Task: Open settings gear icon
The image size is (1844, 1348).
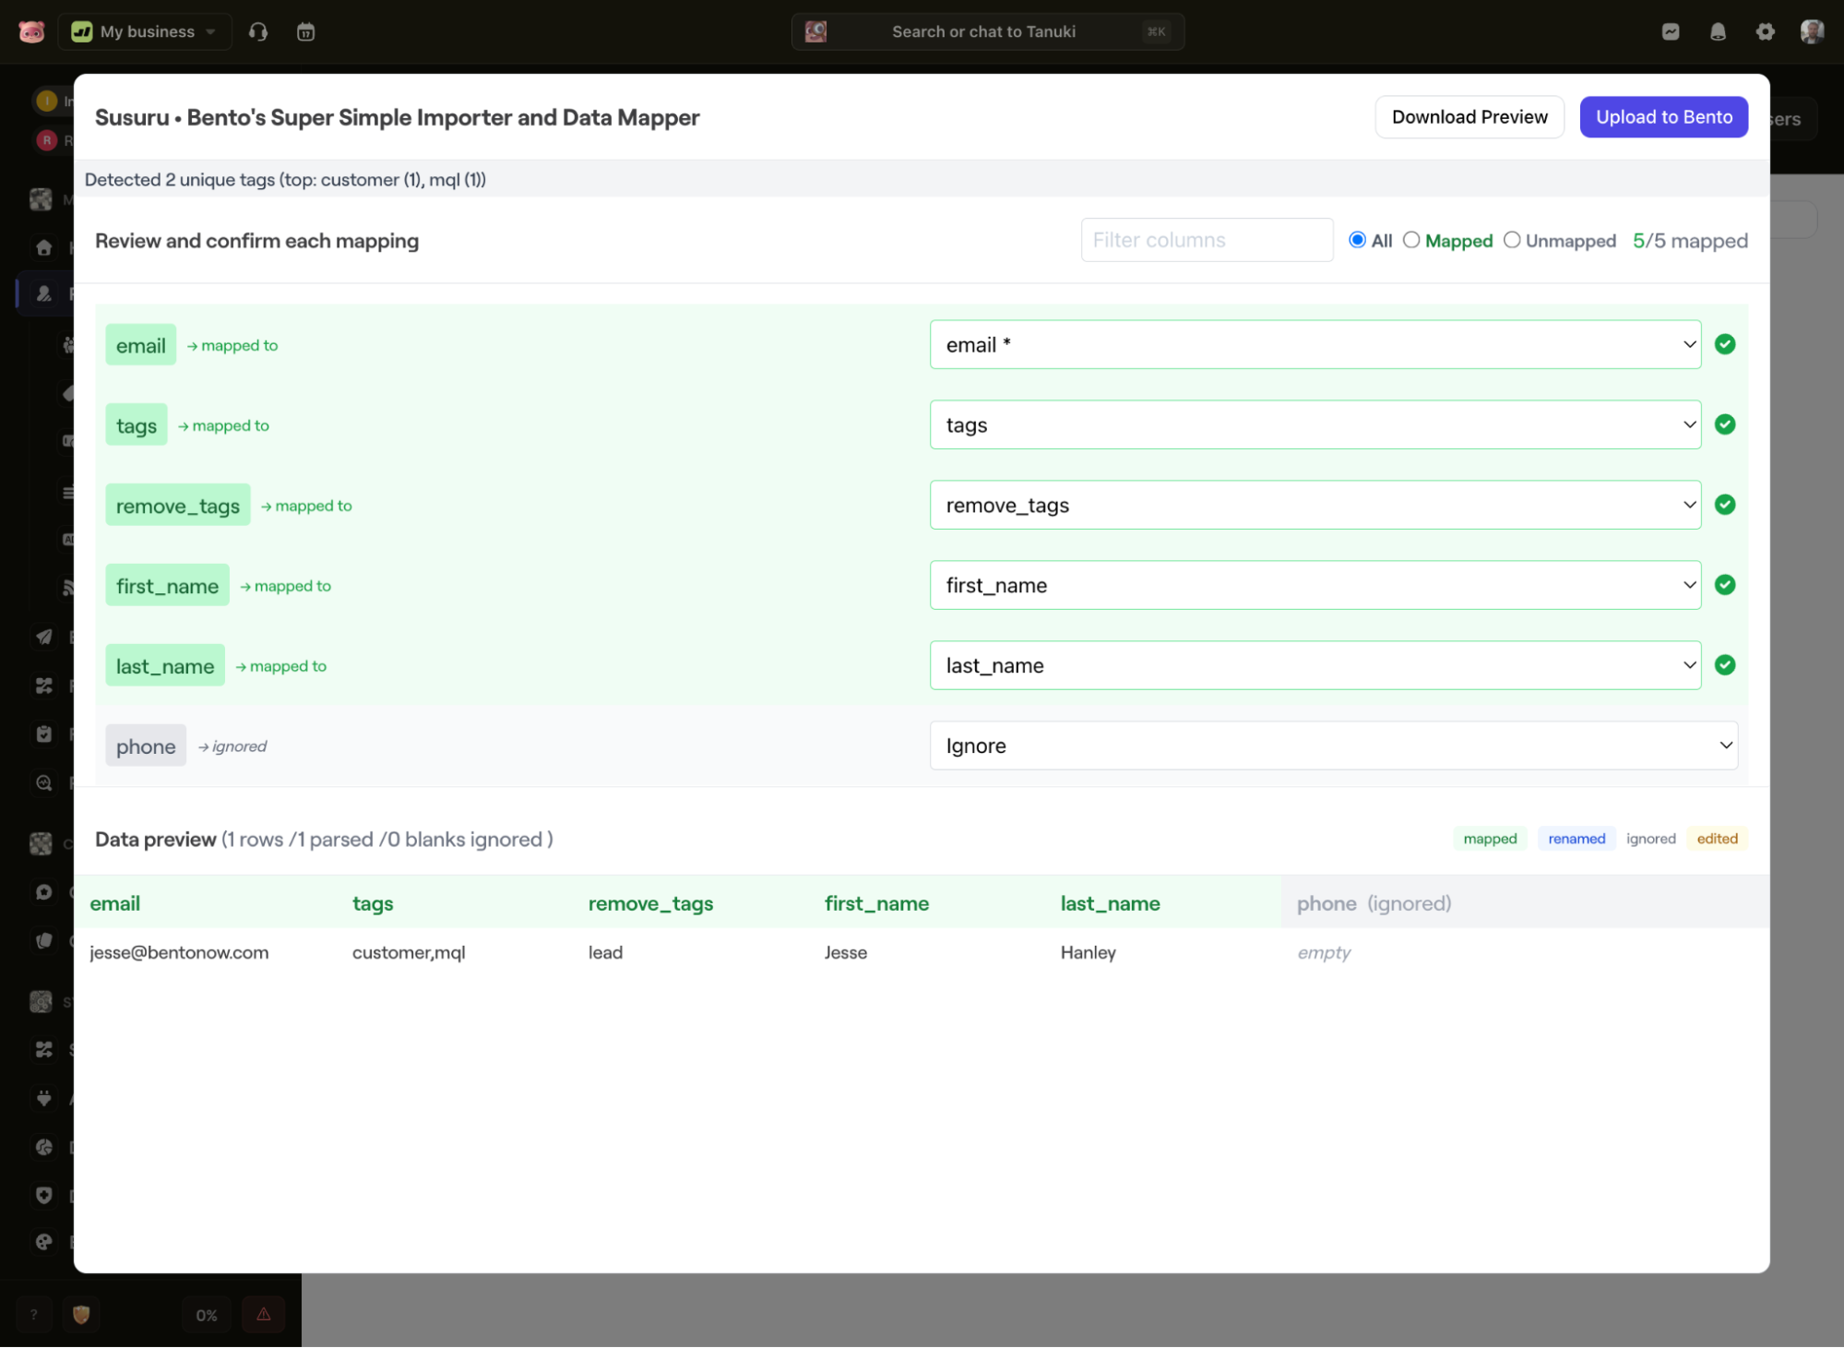Action: pyautogui.click(x=1765, y=32)
